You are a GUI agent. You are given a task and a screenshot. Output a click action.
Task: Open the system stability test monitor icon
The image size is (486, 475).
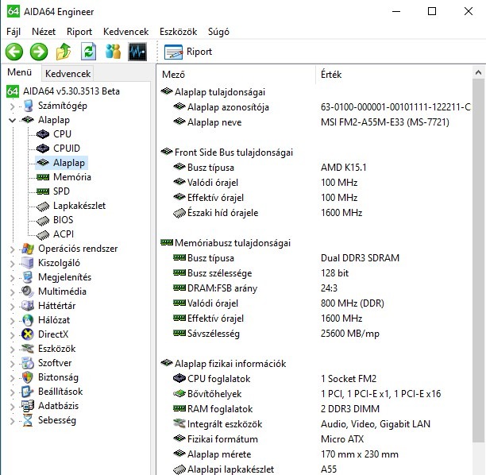coord(137,52)
